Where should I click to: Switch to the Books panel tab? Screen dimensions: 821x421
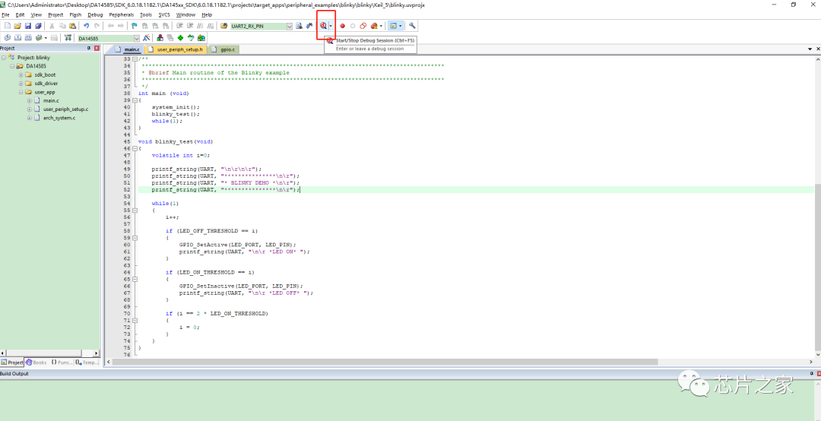(36, 362)
